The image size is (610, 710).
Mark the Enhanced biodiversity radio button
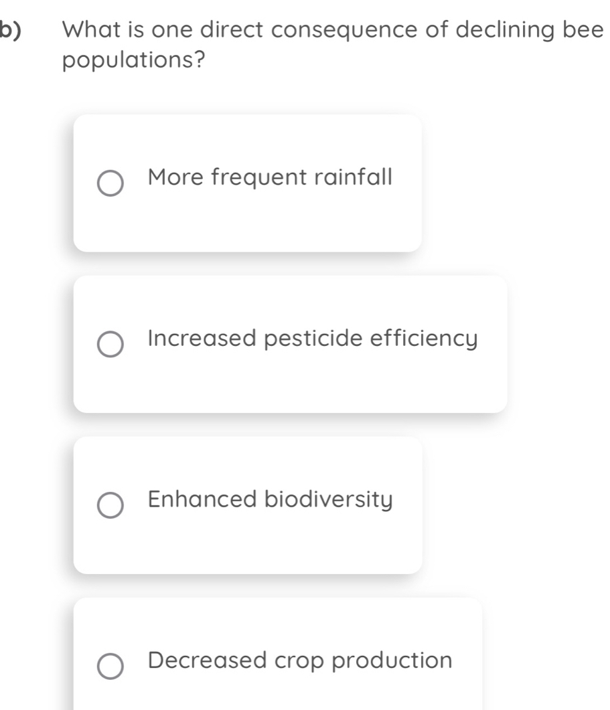click(x=110, y=505)
